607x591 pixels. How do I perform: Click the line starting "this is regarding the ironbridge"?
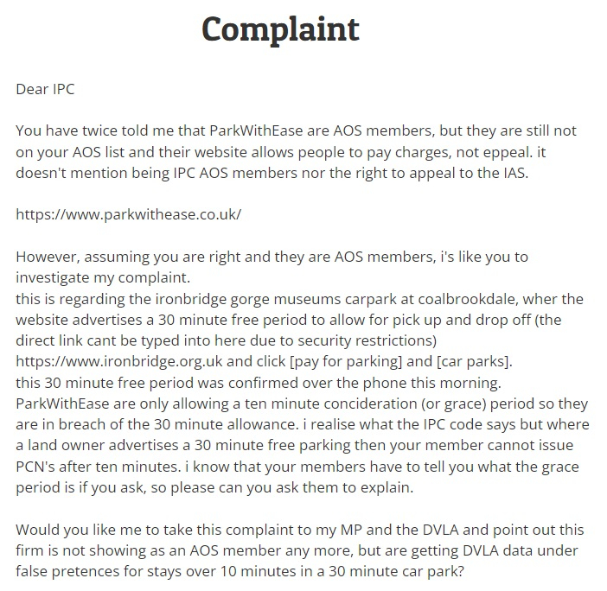click(x=299, y=299)
